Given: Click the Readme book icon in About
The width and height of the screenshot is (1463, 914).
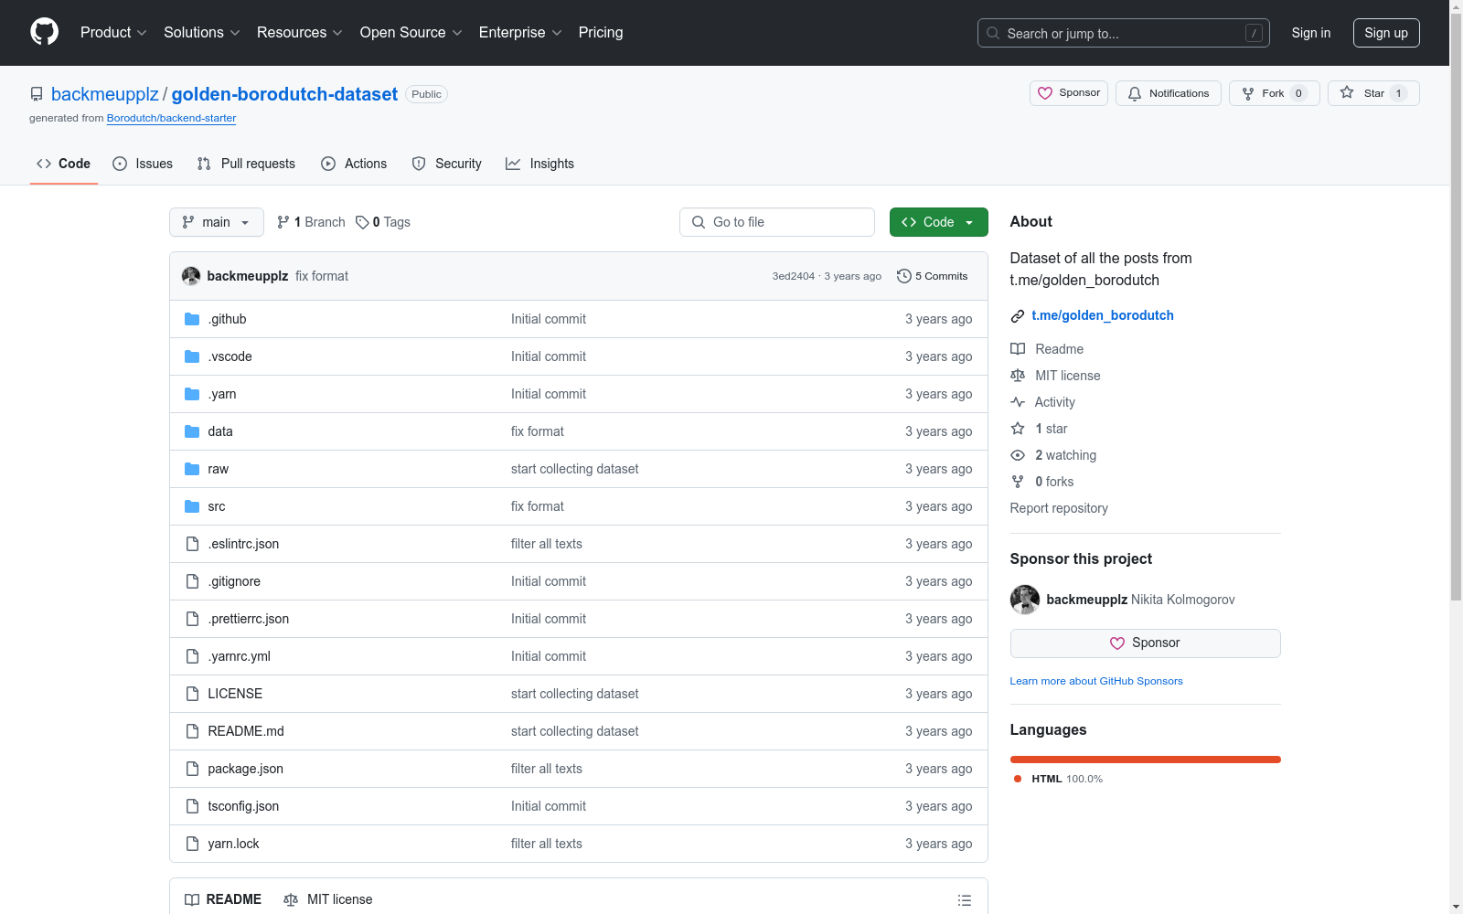Looking at the screenshot, I should [x=1018, y=349].
